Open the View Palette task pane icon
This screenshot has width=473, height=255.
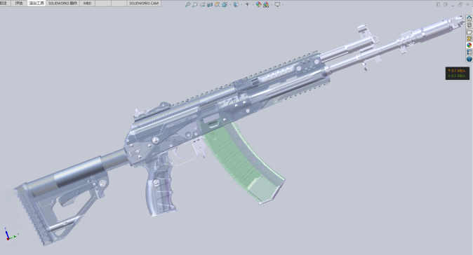[x=469, y=39]
